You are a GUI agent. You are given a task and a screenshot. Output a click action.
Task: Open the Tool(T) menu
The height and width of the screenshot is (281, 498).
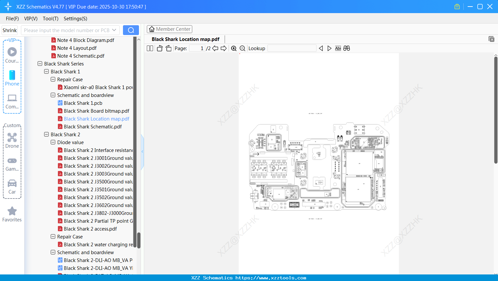[51, 19]
